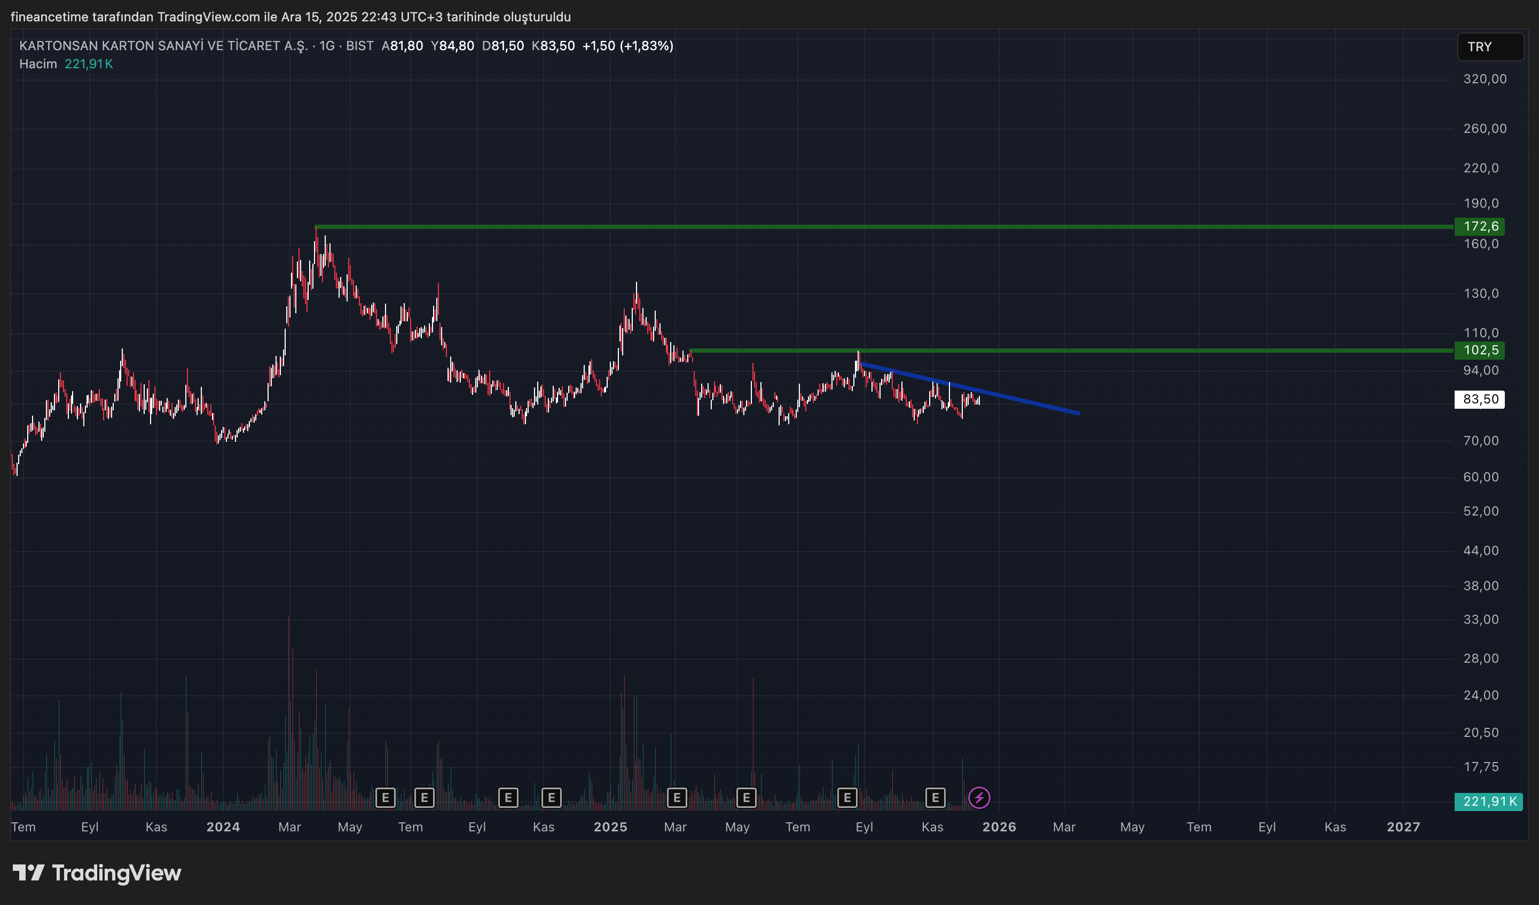Click earnings E marker just before Eyl 2025

847,798
